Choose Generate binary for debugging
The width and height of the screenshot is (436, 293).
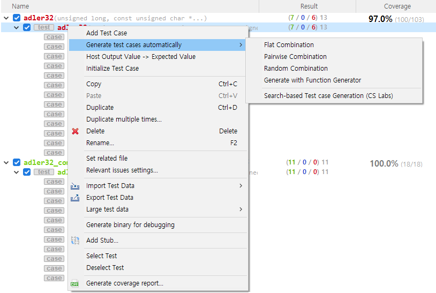coord(130,225)
